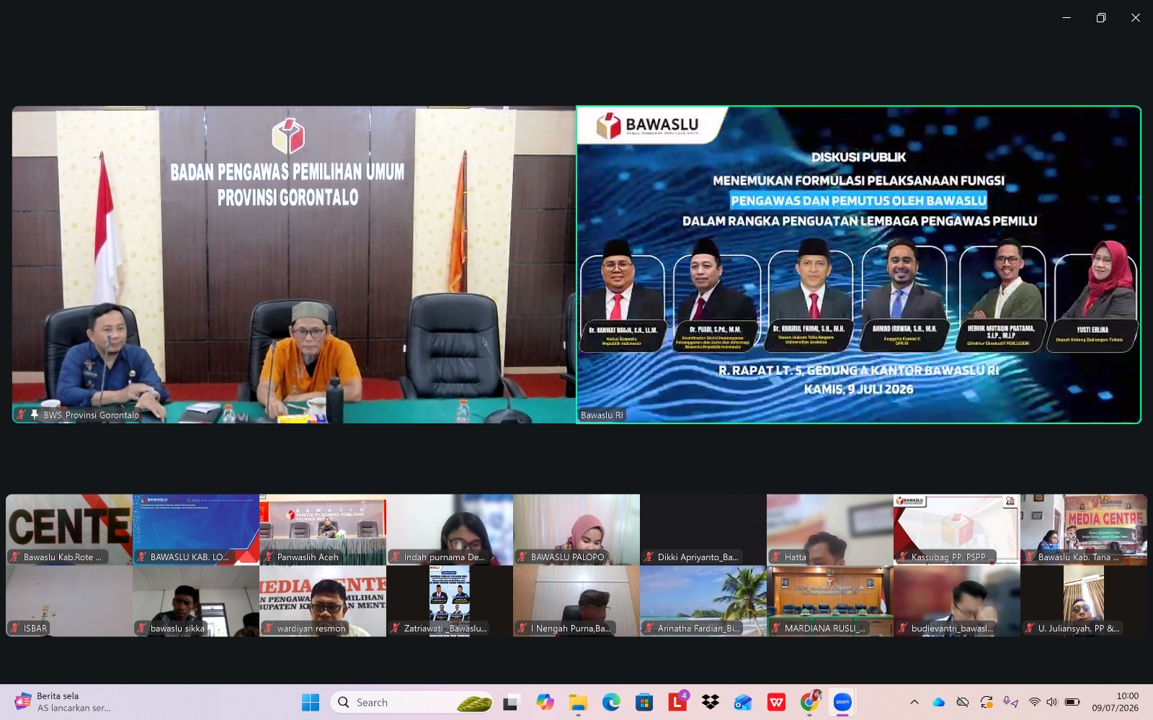The height and width of the screenshot is (720, 1153).
Task: Open the clock and date 09/07/2026
Action: (x=1115, y=702)
